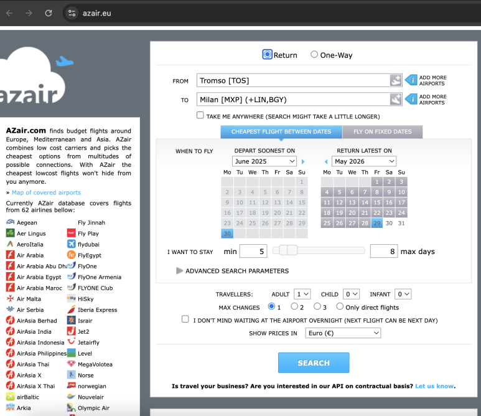The height and width of the screenshot is (416, 481).
Task: Open the Euro currency dropdown
Action: coord(343,333)
